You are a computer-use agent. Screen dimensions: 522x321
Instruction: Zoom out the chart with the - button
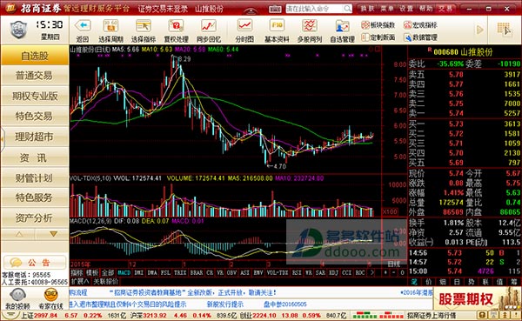(394, 272)
